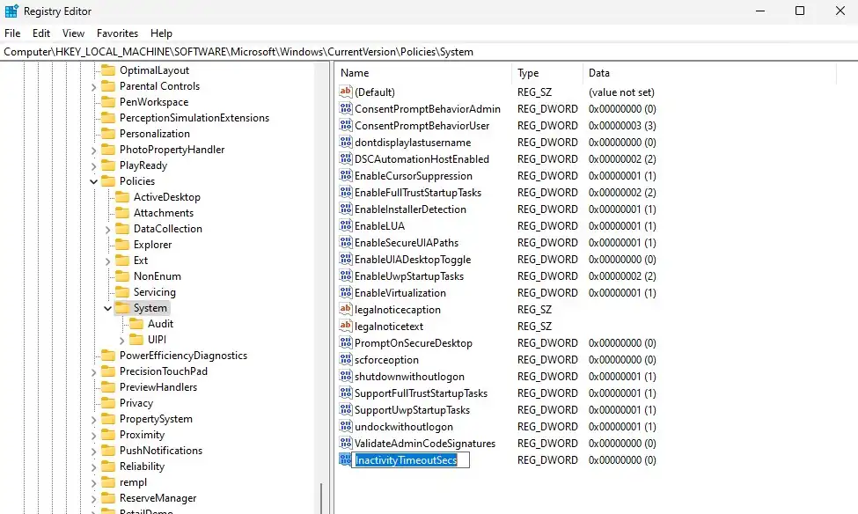Select the PreviewHandlers key
The height and width of the screenshot is (514, 858).
pos(158,387)
